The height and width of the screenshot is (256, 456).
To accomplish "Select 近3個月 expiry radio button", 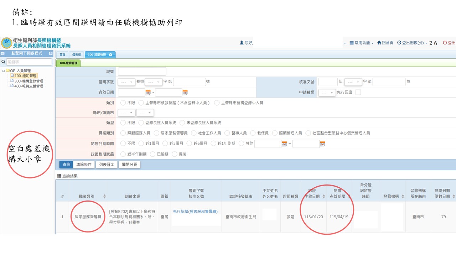I will (165, 144).
